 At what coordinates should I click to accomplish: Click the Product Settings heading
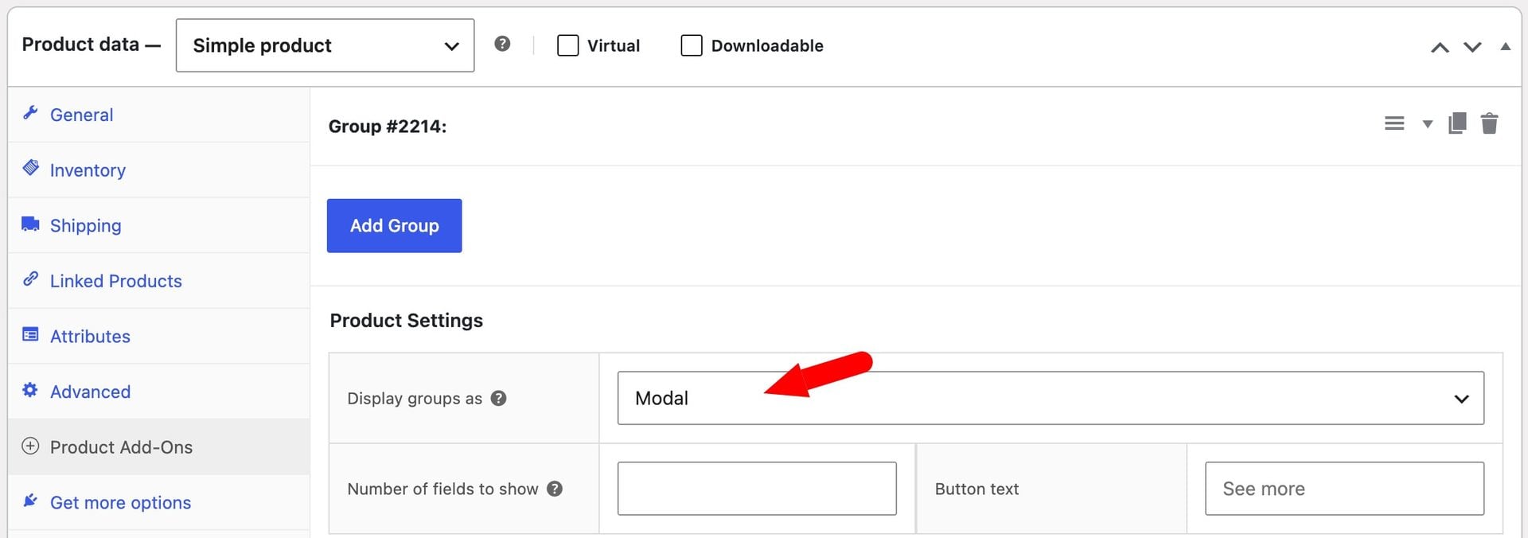tap(406, 320)
